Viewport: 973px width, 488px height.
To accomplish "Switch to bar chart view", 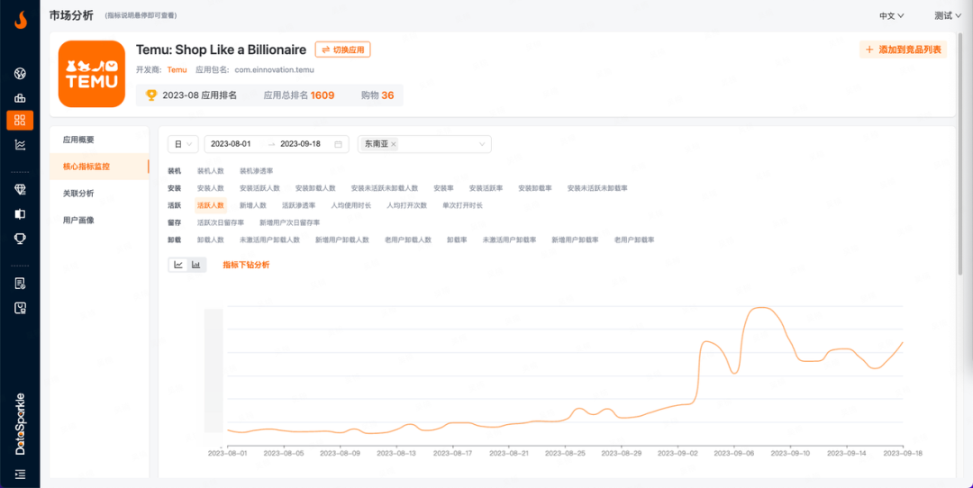I will point(196,265).
